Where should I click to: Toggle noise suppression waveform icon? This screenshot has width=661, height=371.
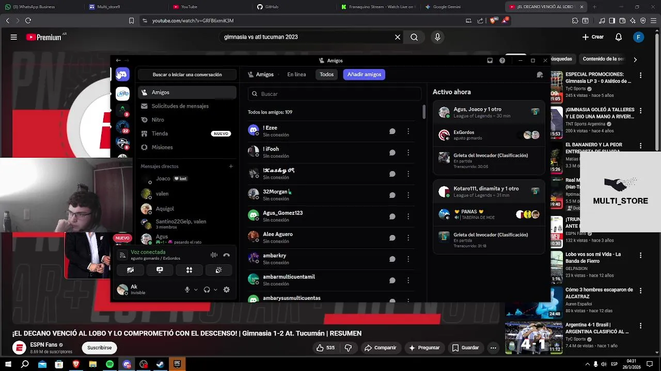click(214, 255)
